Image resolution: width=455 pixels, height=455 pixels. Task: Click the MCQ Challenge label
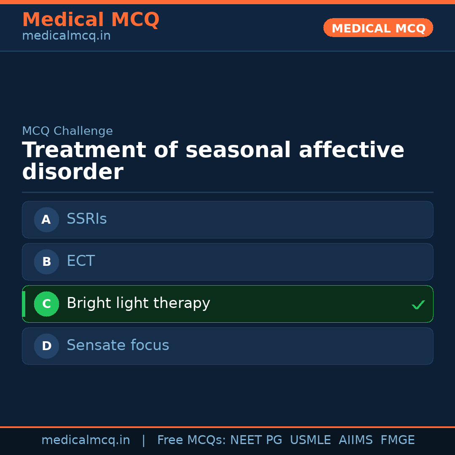point(67,131)
